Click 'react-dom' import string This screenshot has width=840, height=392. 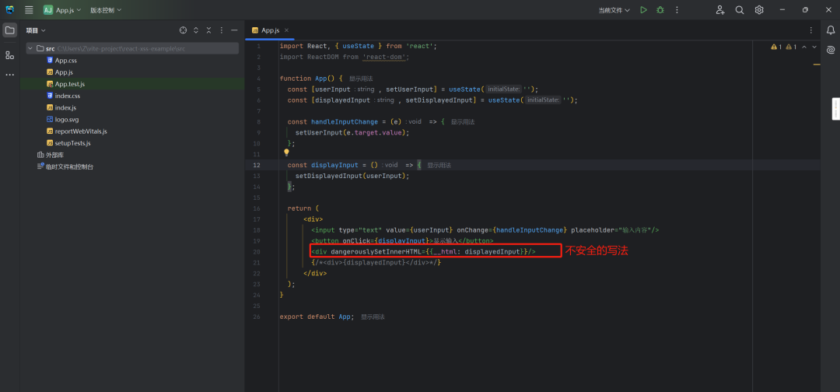tap(385, 57)
